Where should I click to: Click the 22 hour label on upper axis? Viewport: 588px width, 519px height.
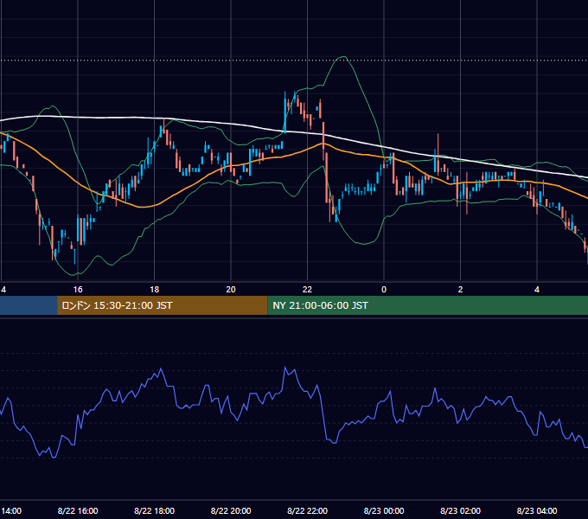307,290
